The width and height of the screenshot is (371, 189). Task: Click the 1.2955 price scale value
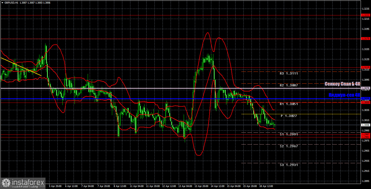coord(366,151)
